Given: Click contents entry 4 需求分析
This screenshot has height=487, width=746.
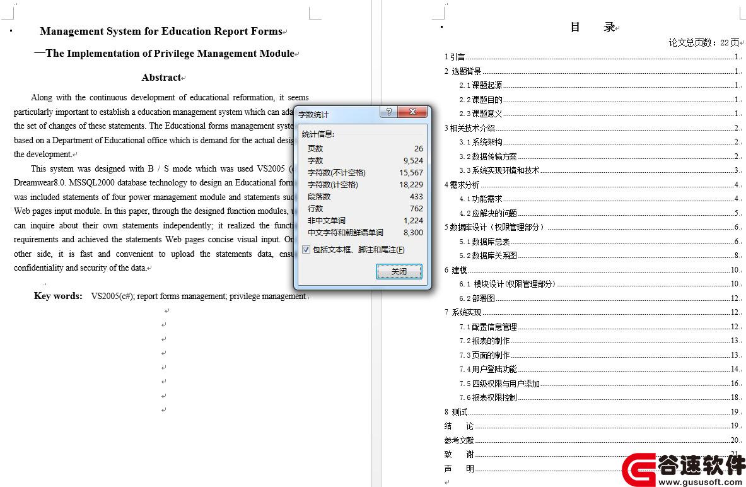Looking at the screenshot, I should pos(592,185).
